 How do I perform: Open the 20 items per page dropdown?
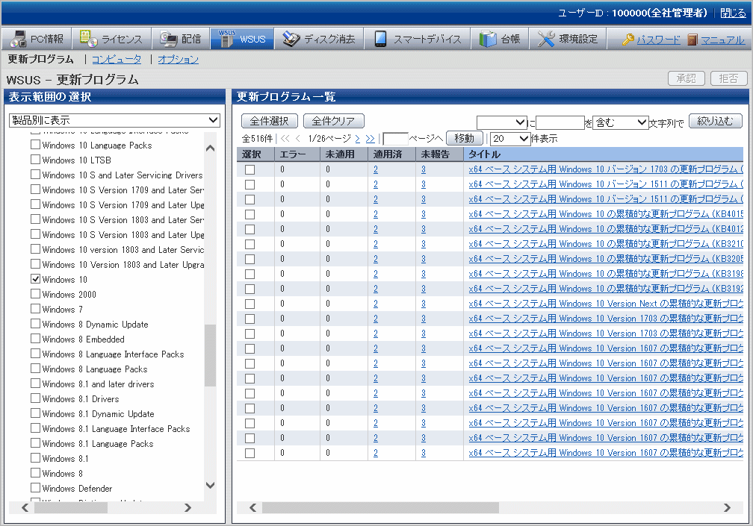tap(510, 139)
